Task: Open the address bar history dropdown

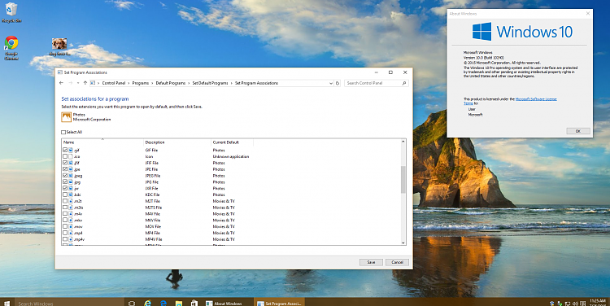Action: point(331,83)
